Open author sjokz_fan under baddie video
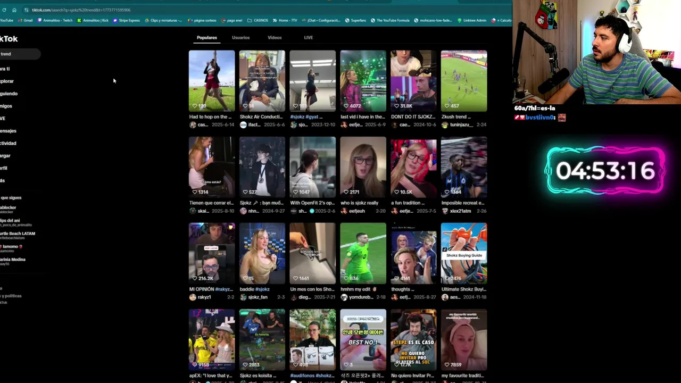The image size is (681, 383). point(258,297)
